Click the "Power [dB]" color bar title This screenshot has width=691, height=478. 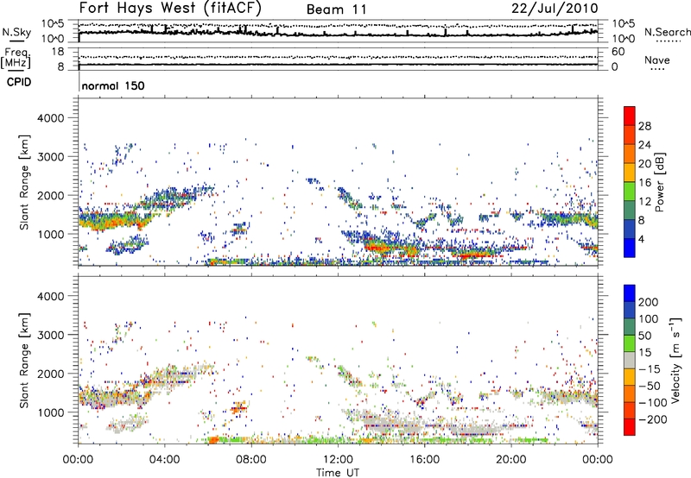[659, 182]
